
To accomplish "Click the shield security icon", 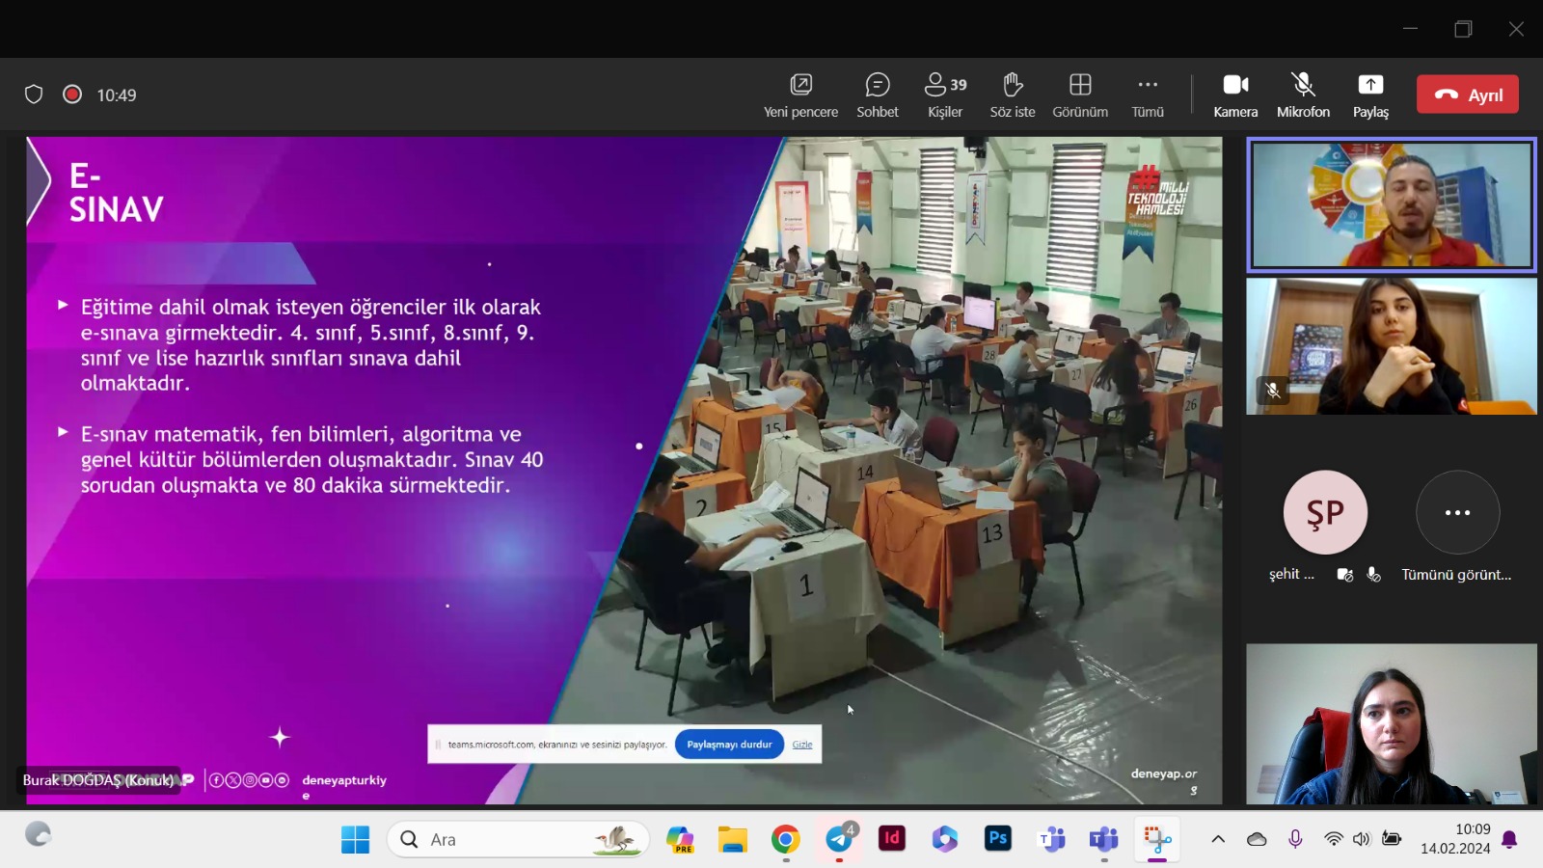I will [34, 95].
